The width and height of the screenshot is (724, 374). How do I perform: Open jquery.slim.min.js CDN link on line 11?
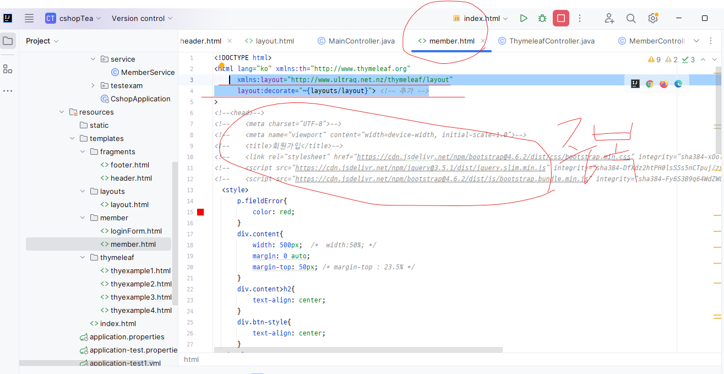420,168
